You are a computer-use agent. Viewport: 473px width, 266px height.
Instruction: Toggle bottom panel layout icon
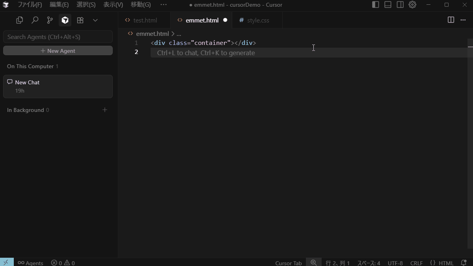click(x=388, y=5)
